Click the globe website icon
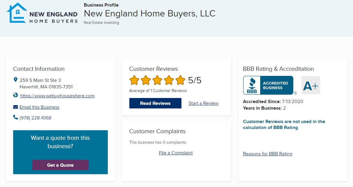 [16, 95]
